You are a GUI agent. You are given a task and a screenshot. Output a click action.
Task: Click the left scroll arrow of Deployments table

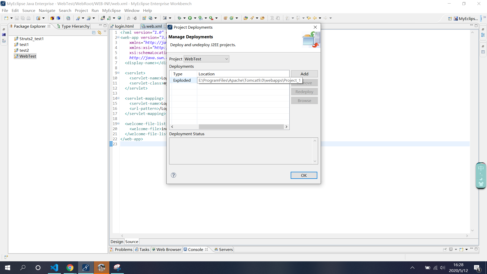click(x=172, y=127)
